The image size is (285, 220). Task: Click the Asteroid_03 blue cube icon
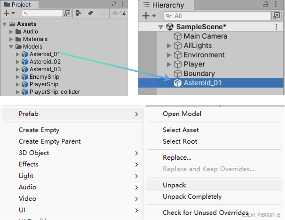pos(25,69)
